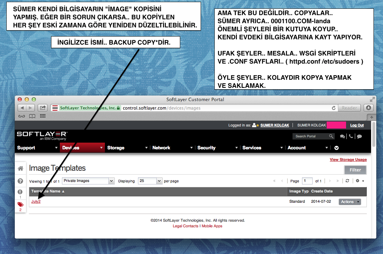Sort by the Template Name column
Screen dimensions: 383x254
[x=48, y=191]
